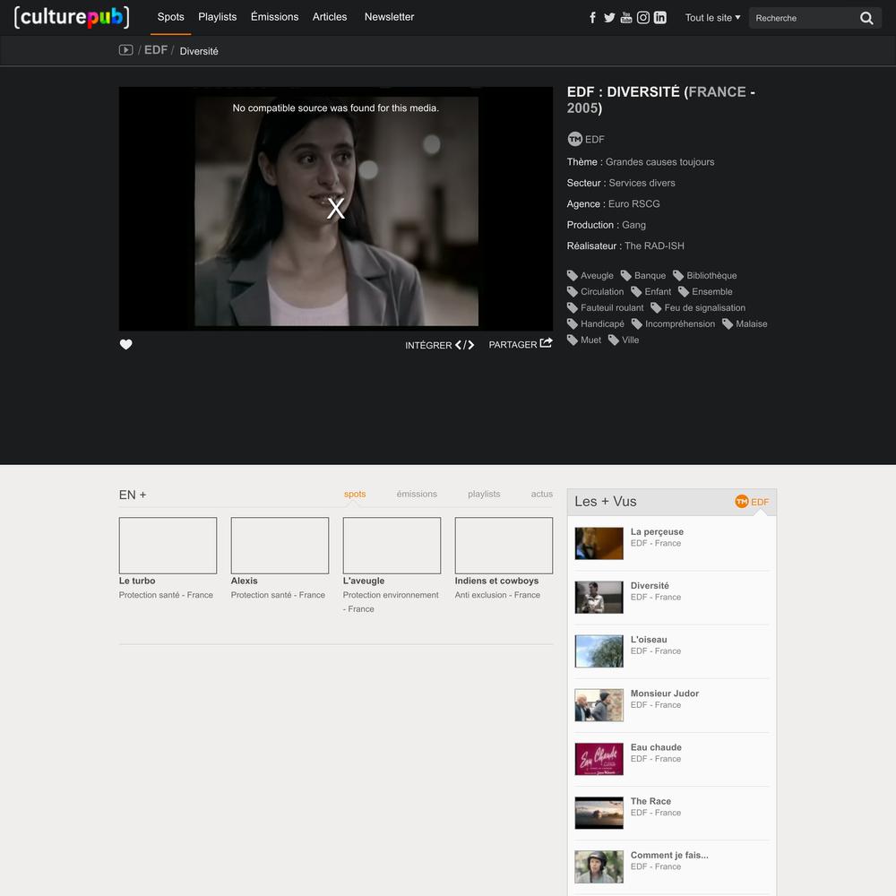The height and width of the screenshot is (896, 896).
Task: Select the spots tab in EN +
Action: (x=355, y=494)
